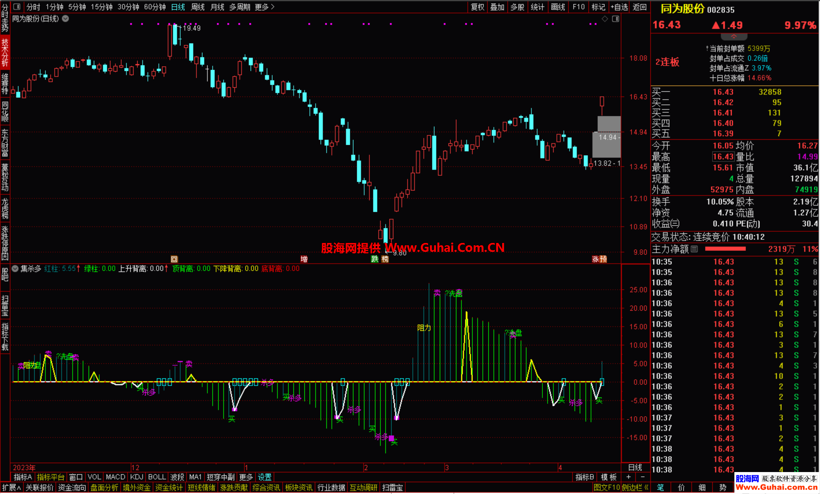Open the 画线 drawing tool
Image resolution: width=820 pixels, height=494 pixels.
[558, 7]
